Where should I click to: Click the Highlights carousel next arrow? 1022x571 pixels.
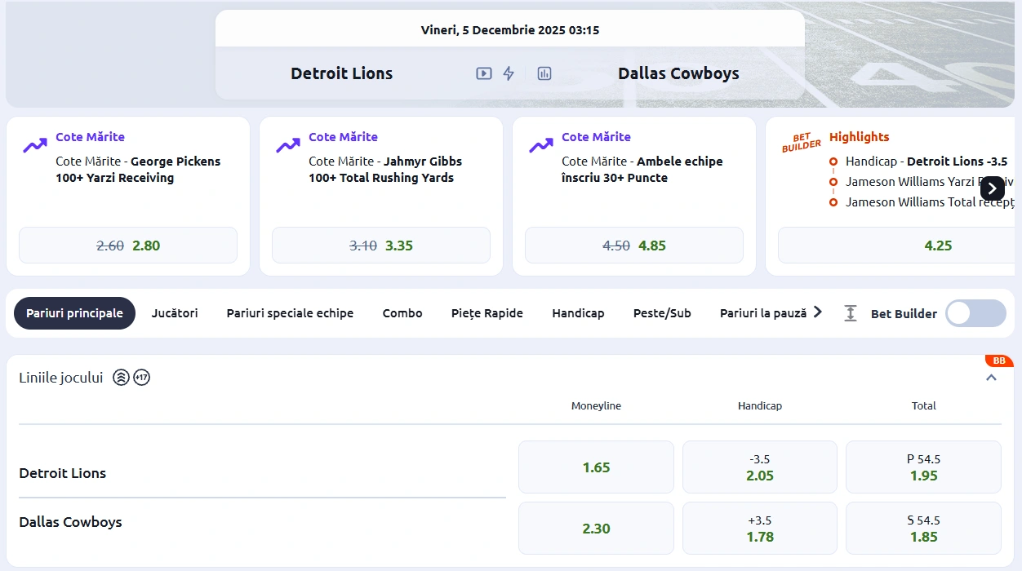tap(992, 188)
